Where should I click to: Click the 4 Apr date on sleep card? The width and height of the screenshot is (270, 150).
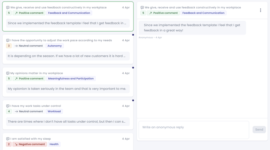126,139
